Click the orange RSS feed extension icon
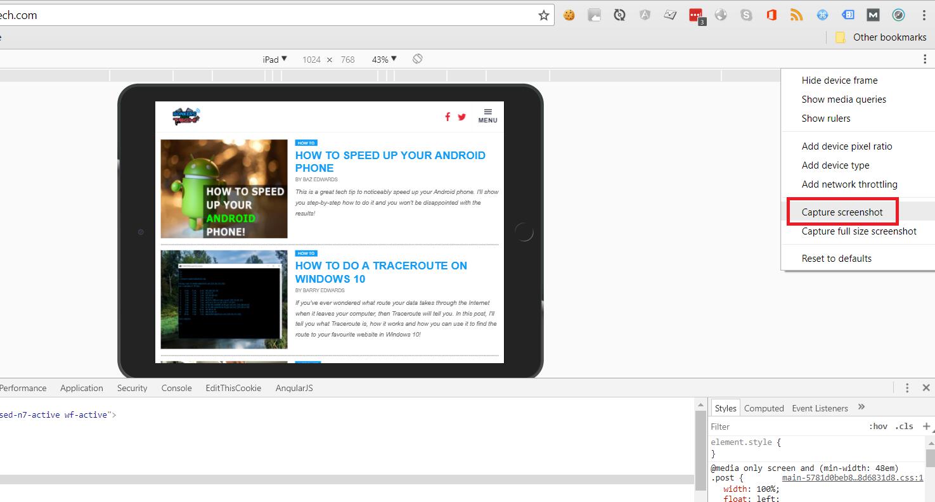This screenshot has height=502, width=935. [x=797, y=15]
